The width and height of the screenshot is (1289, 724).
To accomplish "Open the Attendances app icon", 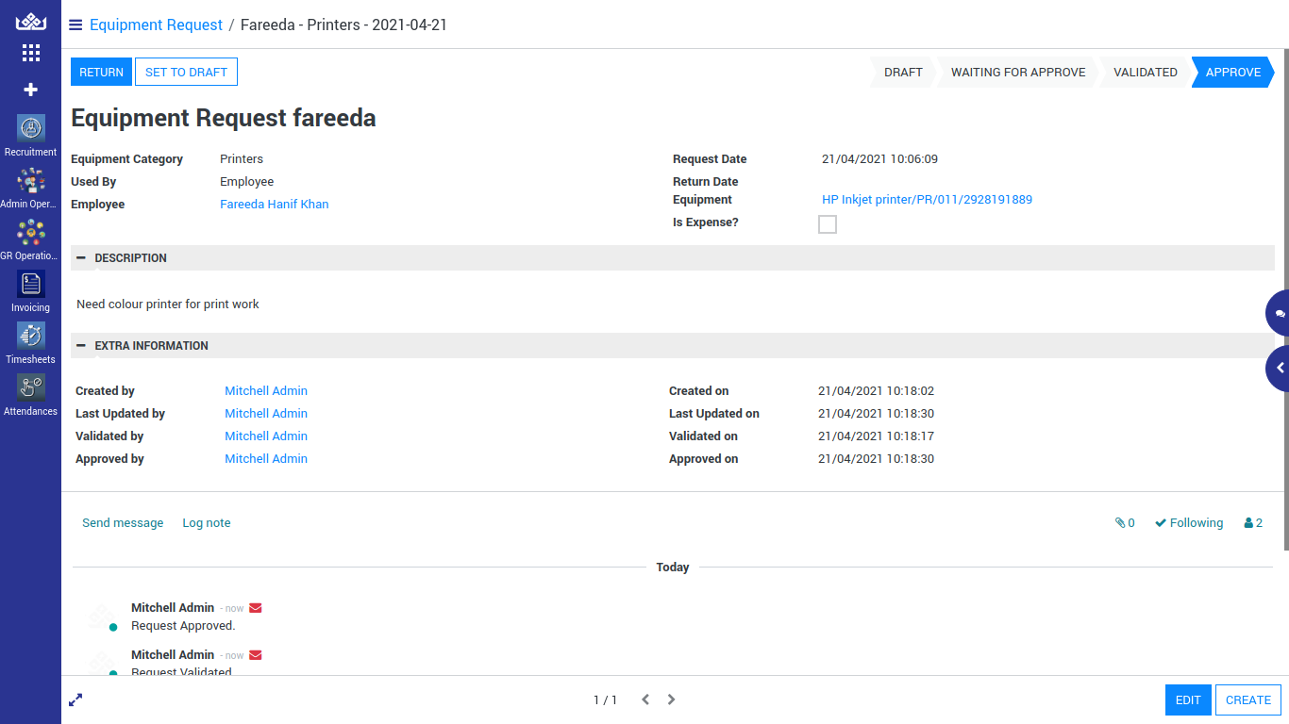I will pos(30,388).
